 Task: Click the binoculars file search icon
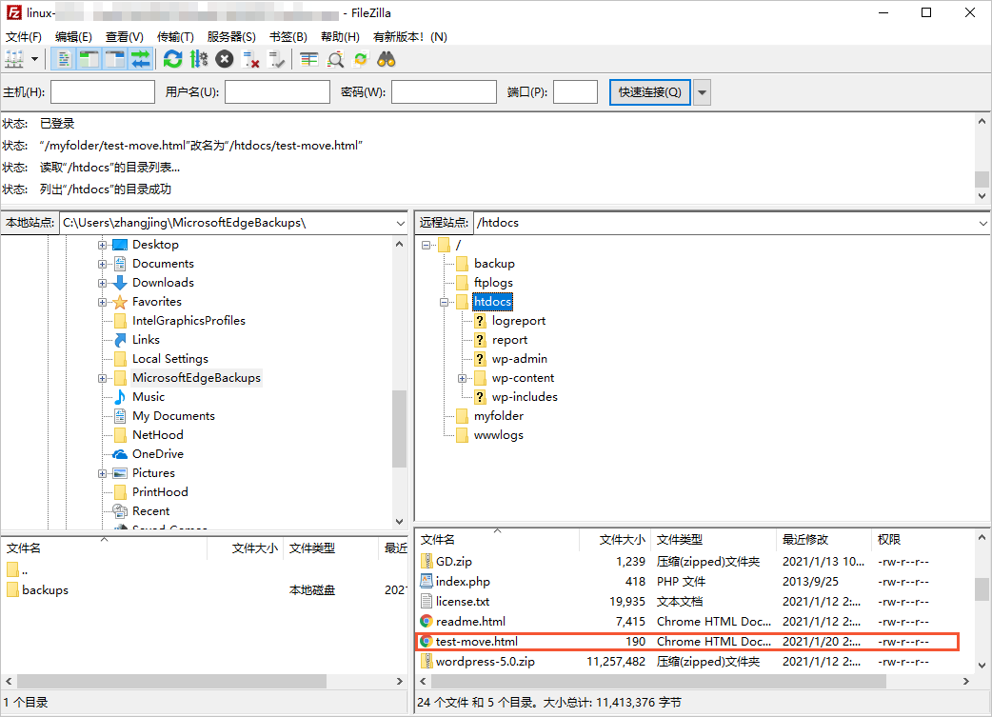coord(387,59)
